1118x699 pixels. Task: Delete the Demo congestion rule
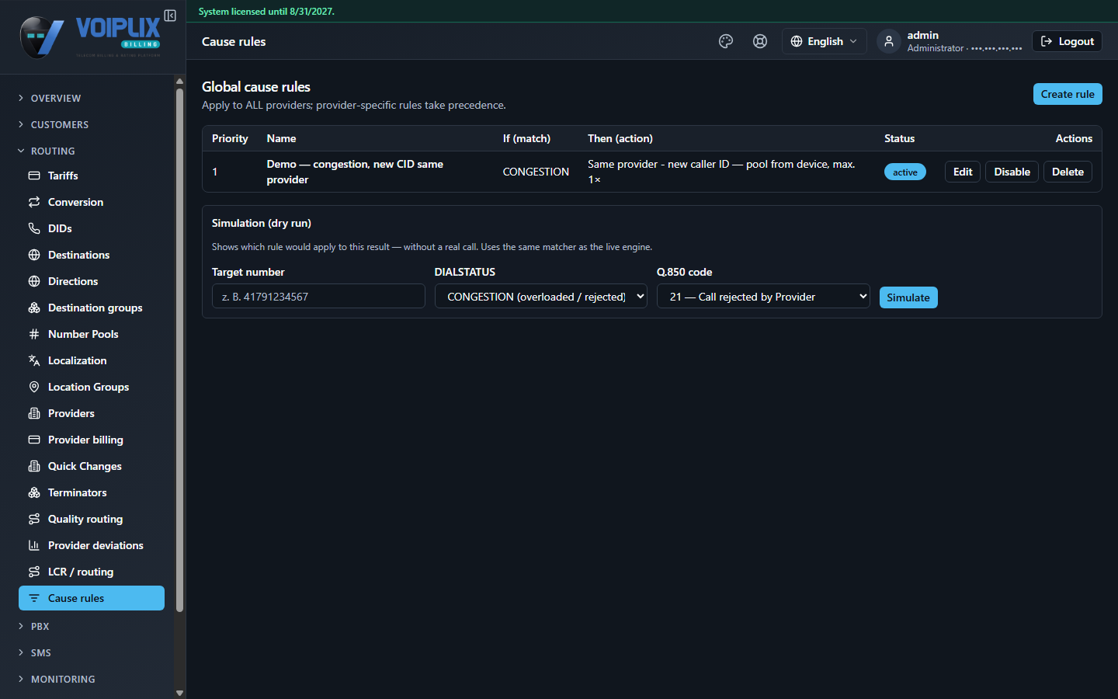click(1068, 172)
